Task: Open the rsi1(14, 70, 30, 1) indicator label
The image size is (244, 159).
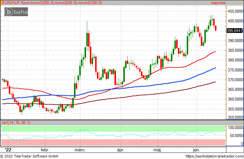Action: pyautogui.click(x=16, y=123)
